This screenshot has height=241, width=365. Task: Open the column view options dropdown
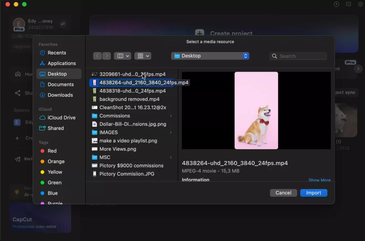click(123, 56)
